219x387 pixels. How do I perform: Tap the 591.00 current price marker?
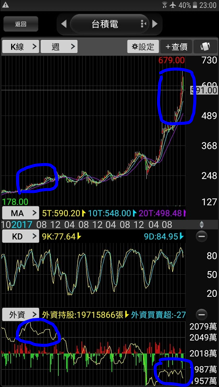[x=204, y=90]
